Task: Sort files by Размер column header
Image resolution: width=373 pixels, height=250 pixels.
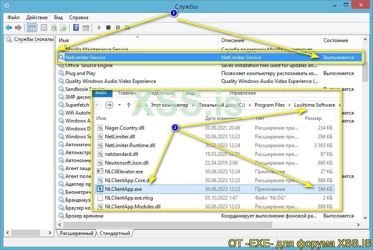Action: (313, 118)
